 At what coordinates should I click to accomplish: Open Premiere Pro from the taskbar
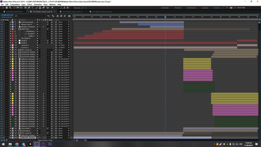(43, 144)
